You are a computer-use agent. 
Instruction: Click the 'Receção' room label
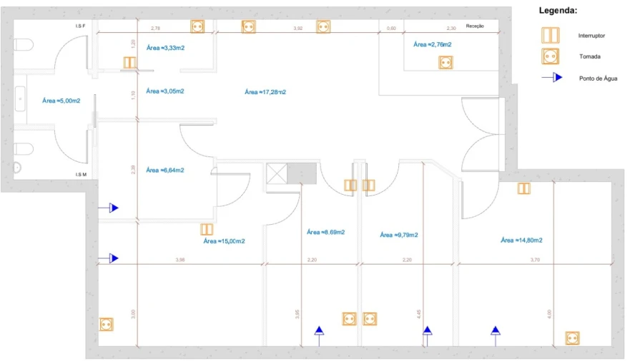[475, 26]
